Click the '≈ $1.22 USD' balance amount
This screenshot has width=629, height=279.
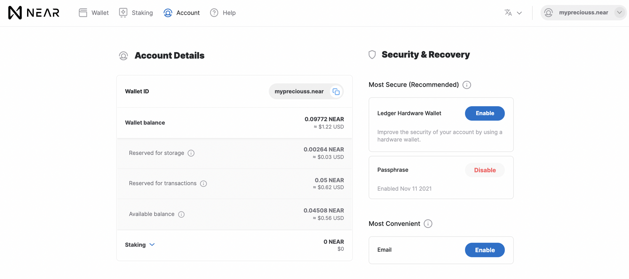point(329,127)
